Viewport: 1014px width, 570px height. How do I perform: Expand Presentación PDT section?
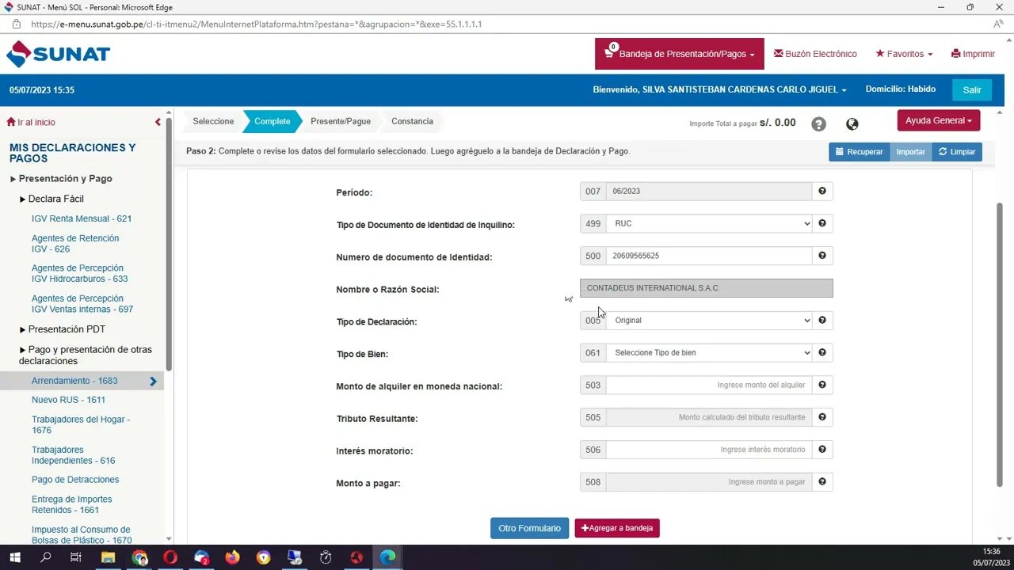tap(62, 329)
